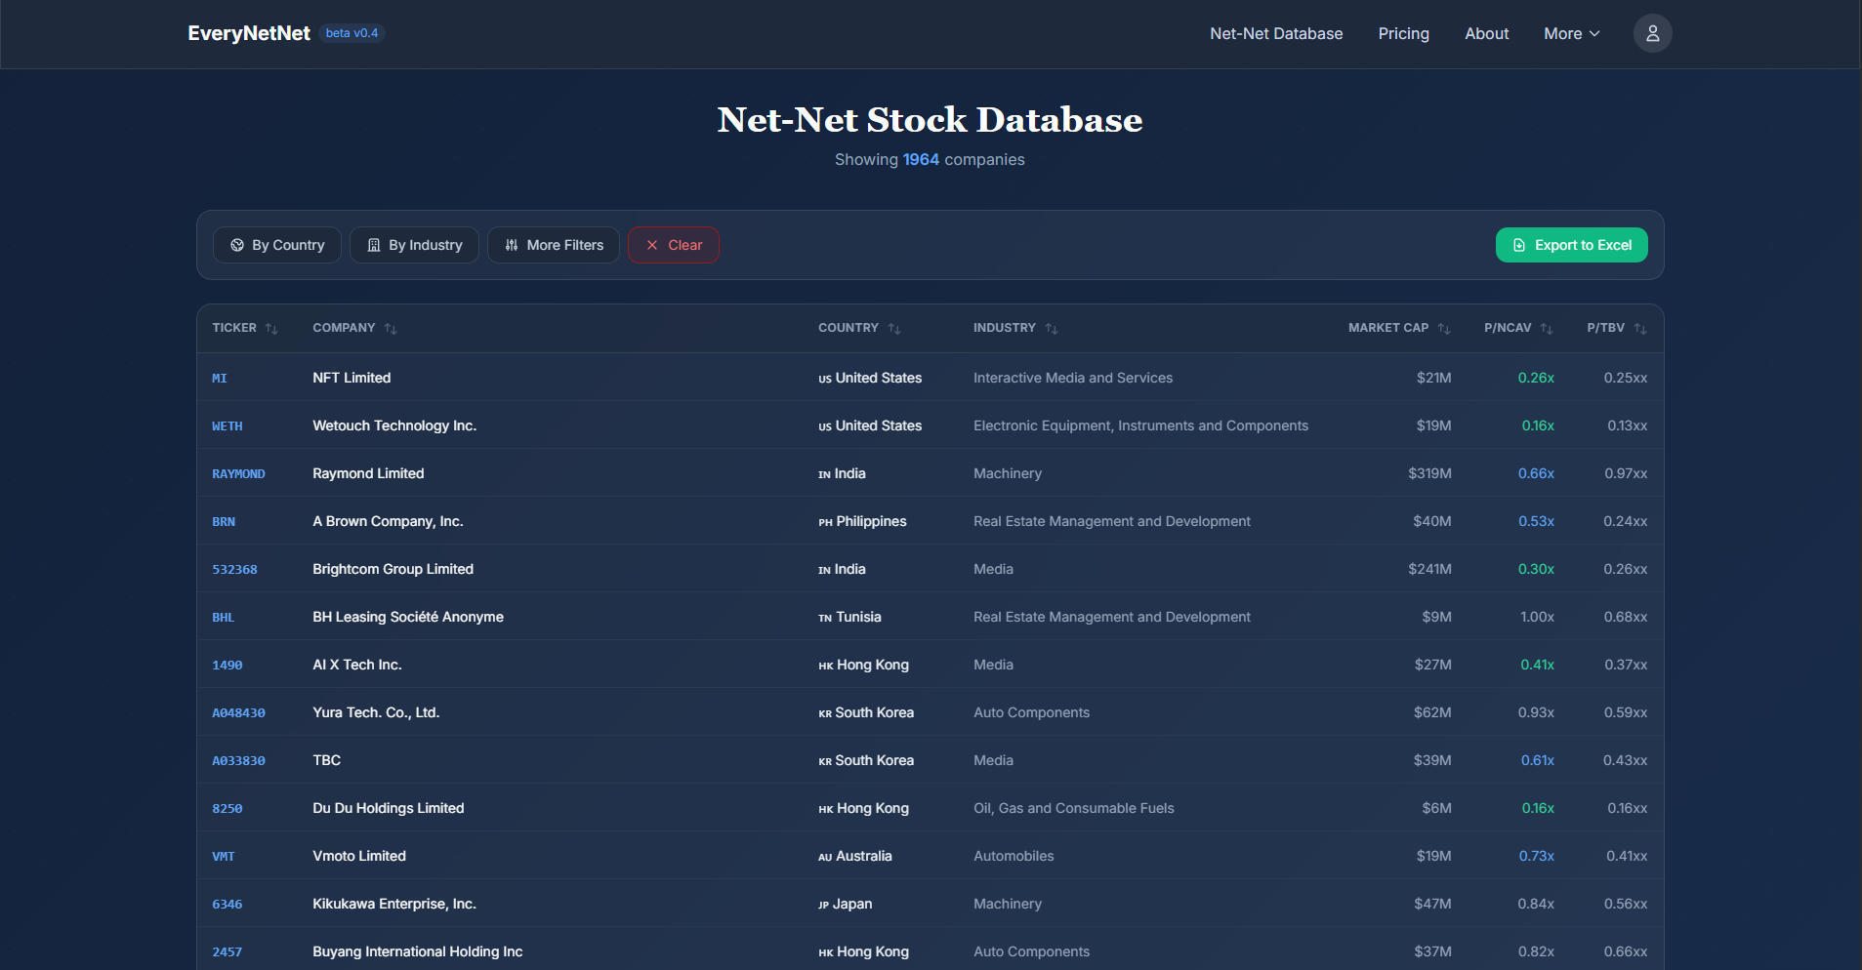Sort the table by P/NCAV column
This screenshot has width=1862, height=970.
click(x=1546, y=328)
